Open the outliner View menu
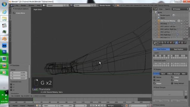Viewport: 190px width, 107px height. (x=161, y=9)
